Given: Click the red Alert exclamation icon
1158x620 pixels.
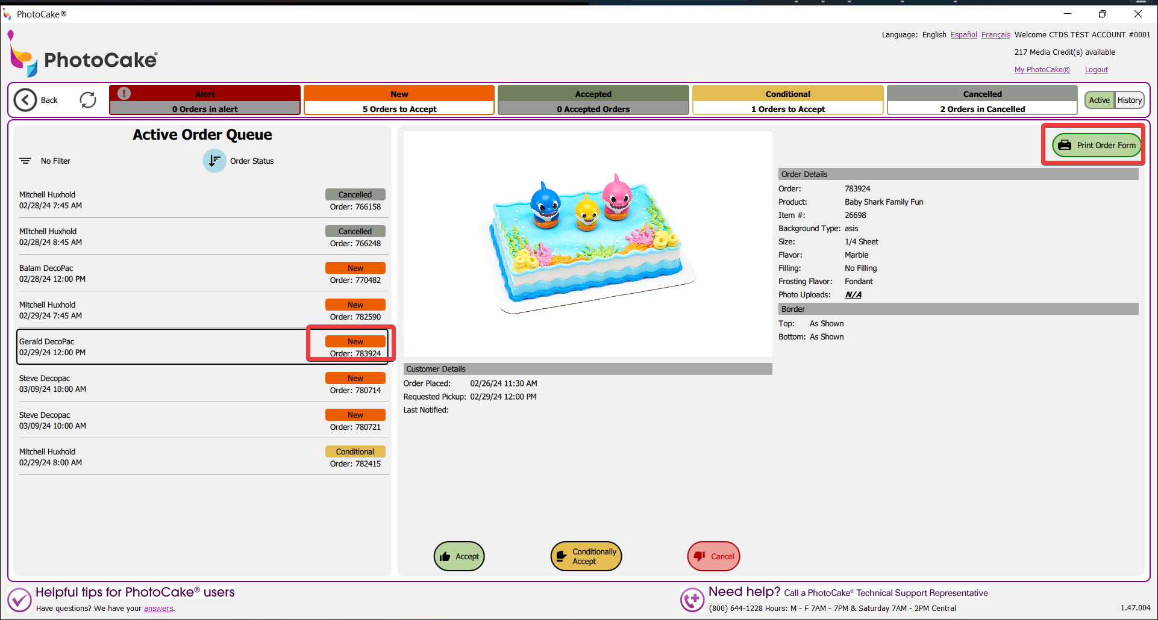Looking at the screenshot, I should click(124, 93).
